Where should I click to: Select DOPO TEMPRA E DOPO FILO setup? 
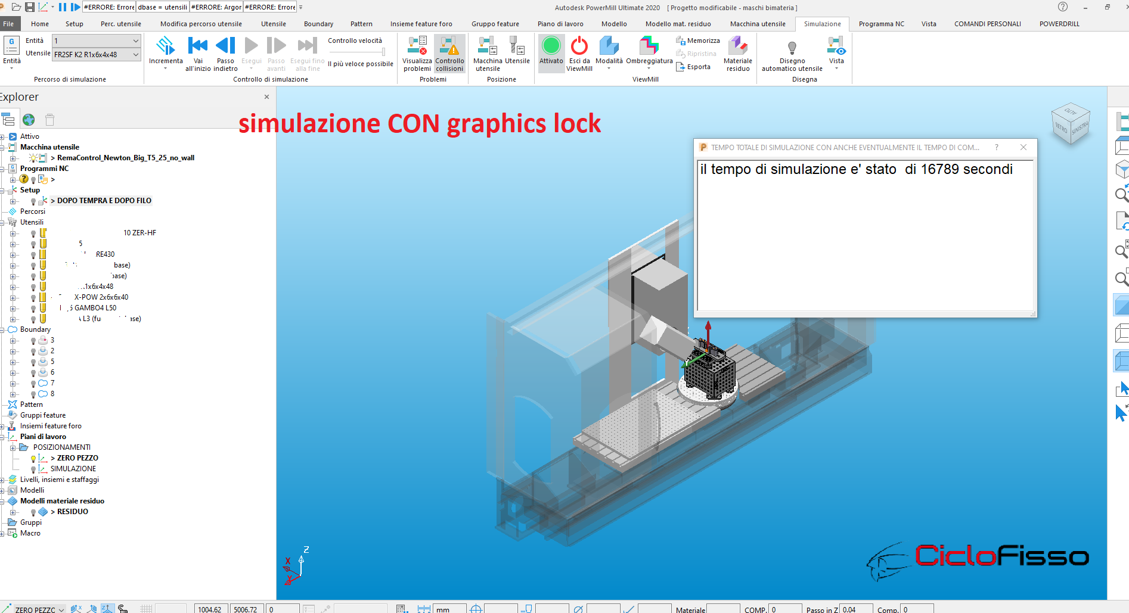tap(104, 201)
